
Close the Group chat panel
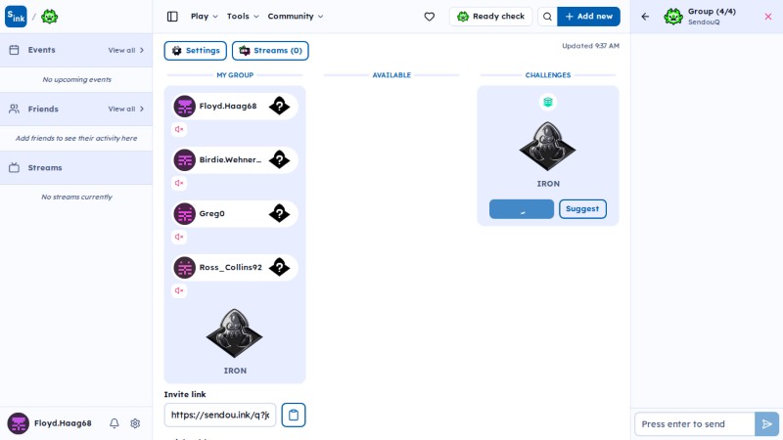point(768,17)
